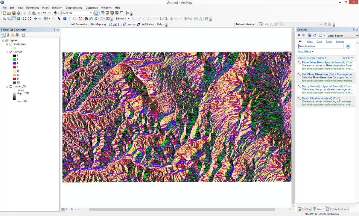Open the Geoprocessing menu
The width and height of the screenshot is (359, 216).
74,8
